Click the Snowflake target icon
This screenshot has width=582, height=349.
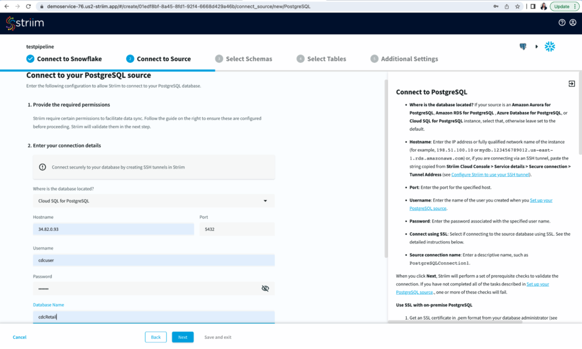(x=550, y=47)
